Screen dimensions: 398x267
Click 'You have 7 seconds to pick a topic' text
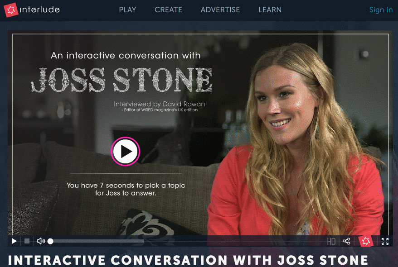point(126,186)
